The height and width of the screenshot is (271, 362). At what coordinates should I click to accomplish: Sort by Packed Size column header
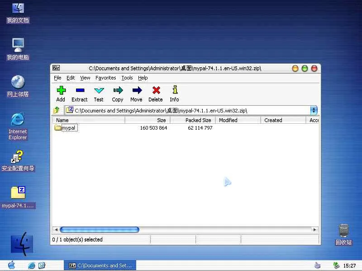[193, 120]
